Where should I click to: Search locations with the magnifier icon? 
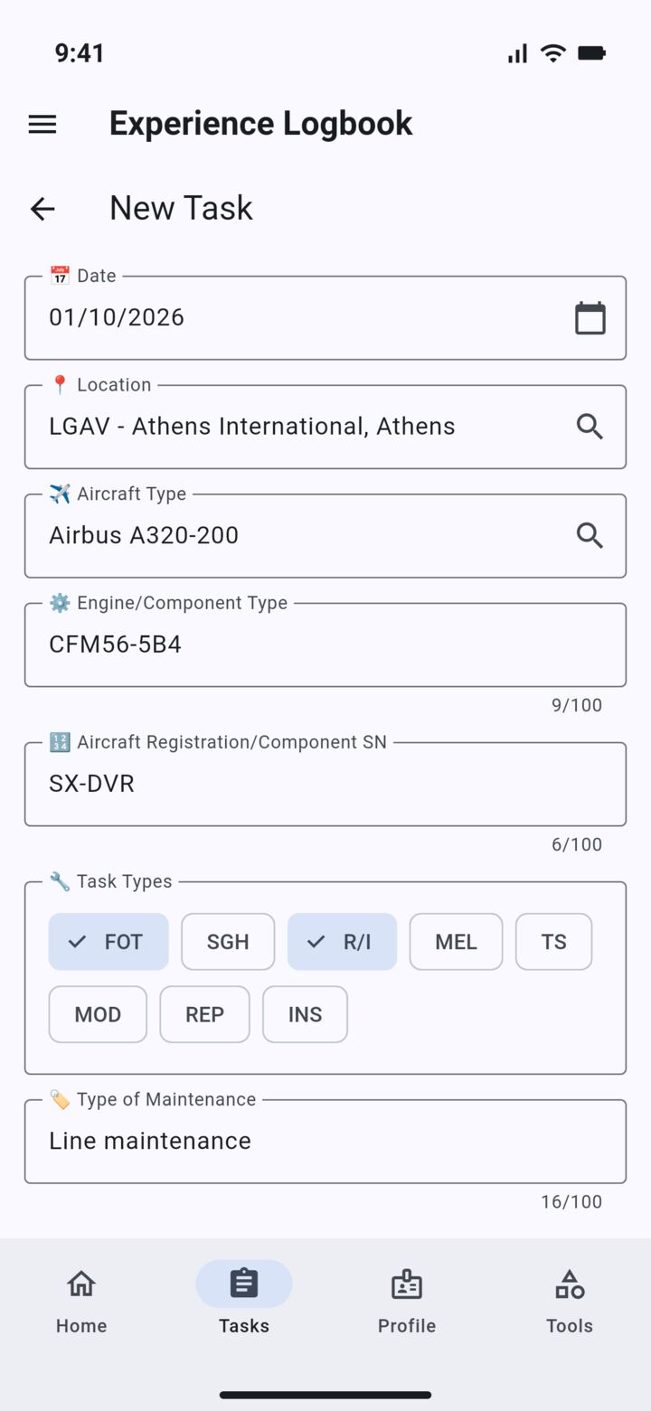point(590,427)
